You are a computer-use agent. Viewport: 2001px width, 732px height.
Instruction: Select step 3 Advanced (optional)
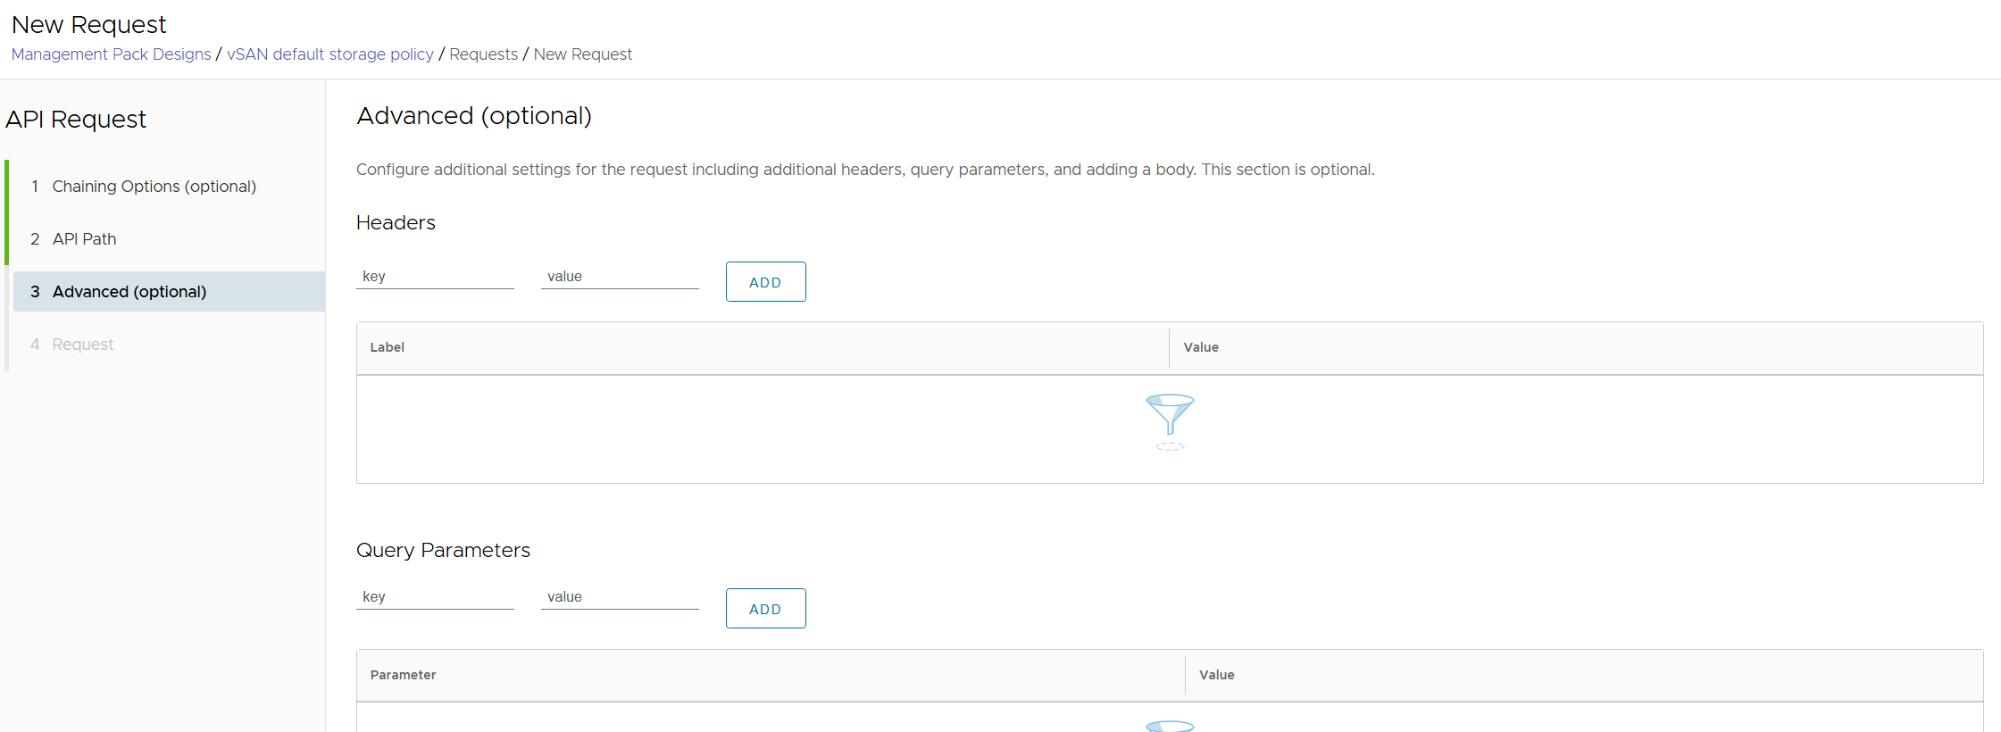[x=129, y=292]
